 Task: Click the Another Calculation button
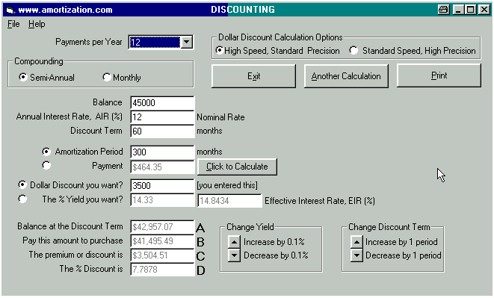[x=346, y=76]
